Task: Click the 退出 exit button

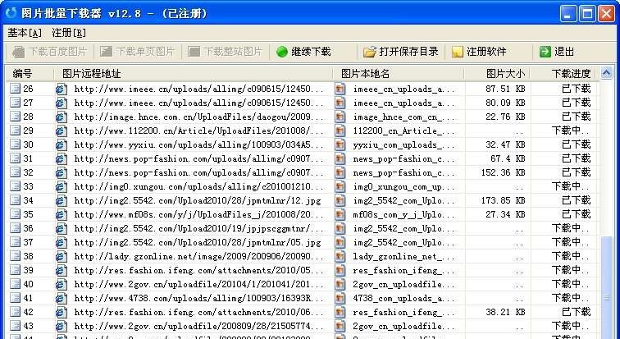Action: click(557, 52)
